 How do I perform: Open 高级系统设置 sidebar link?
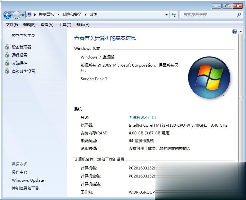click(x=23, y=71)
